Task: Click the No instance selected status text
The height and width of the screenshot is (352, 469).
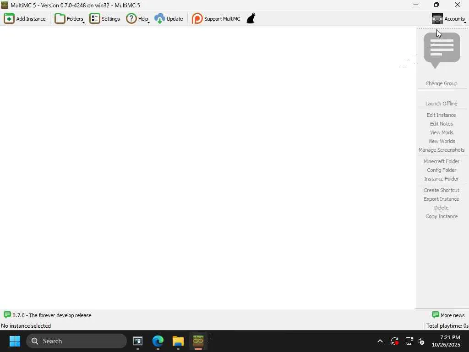Action: pyautogui.click(x=26, y=326)
